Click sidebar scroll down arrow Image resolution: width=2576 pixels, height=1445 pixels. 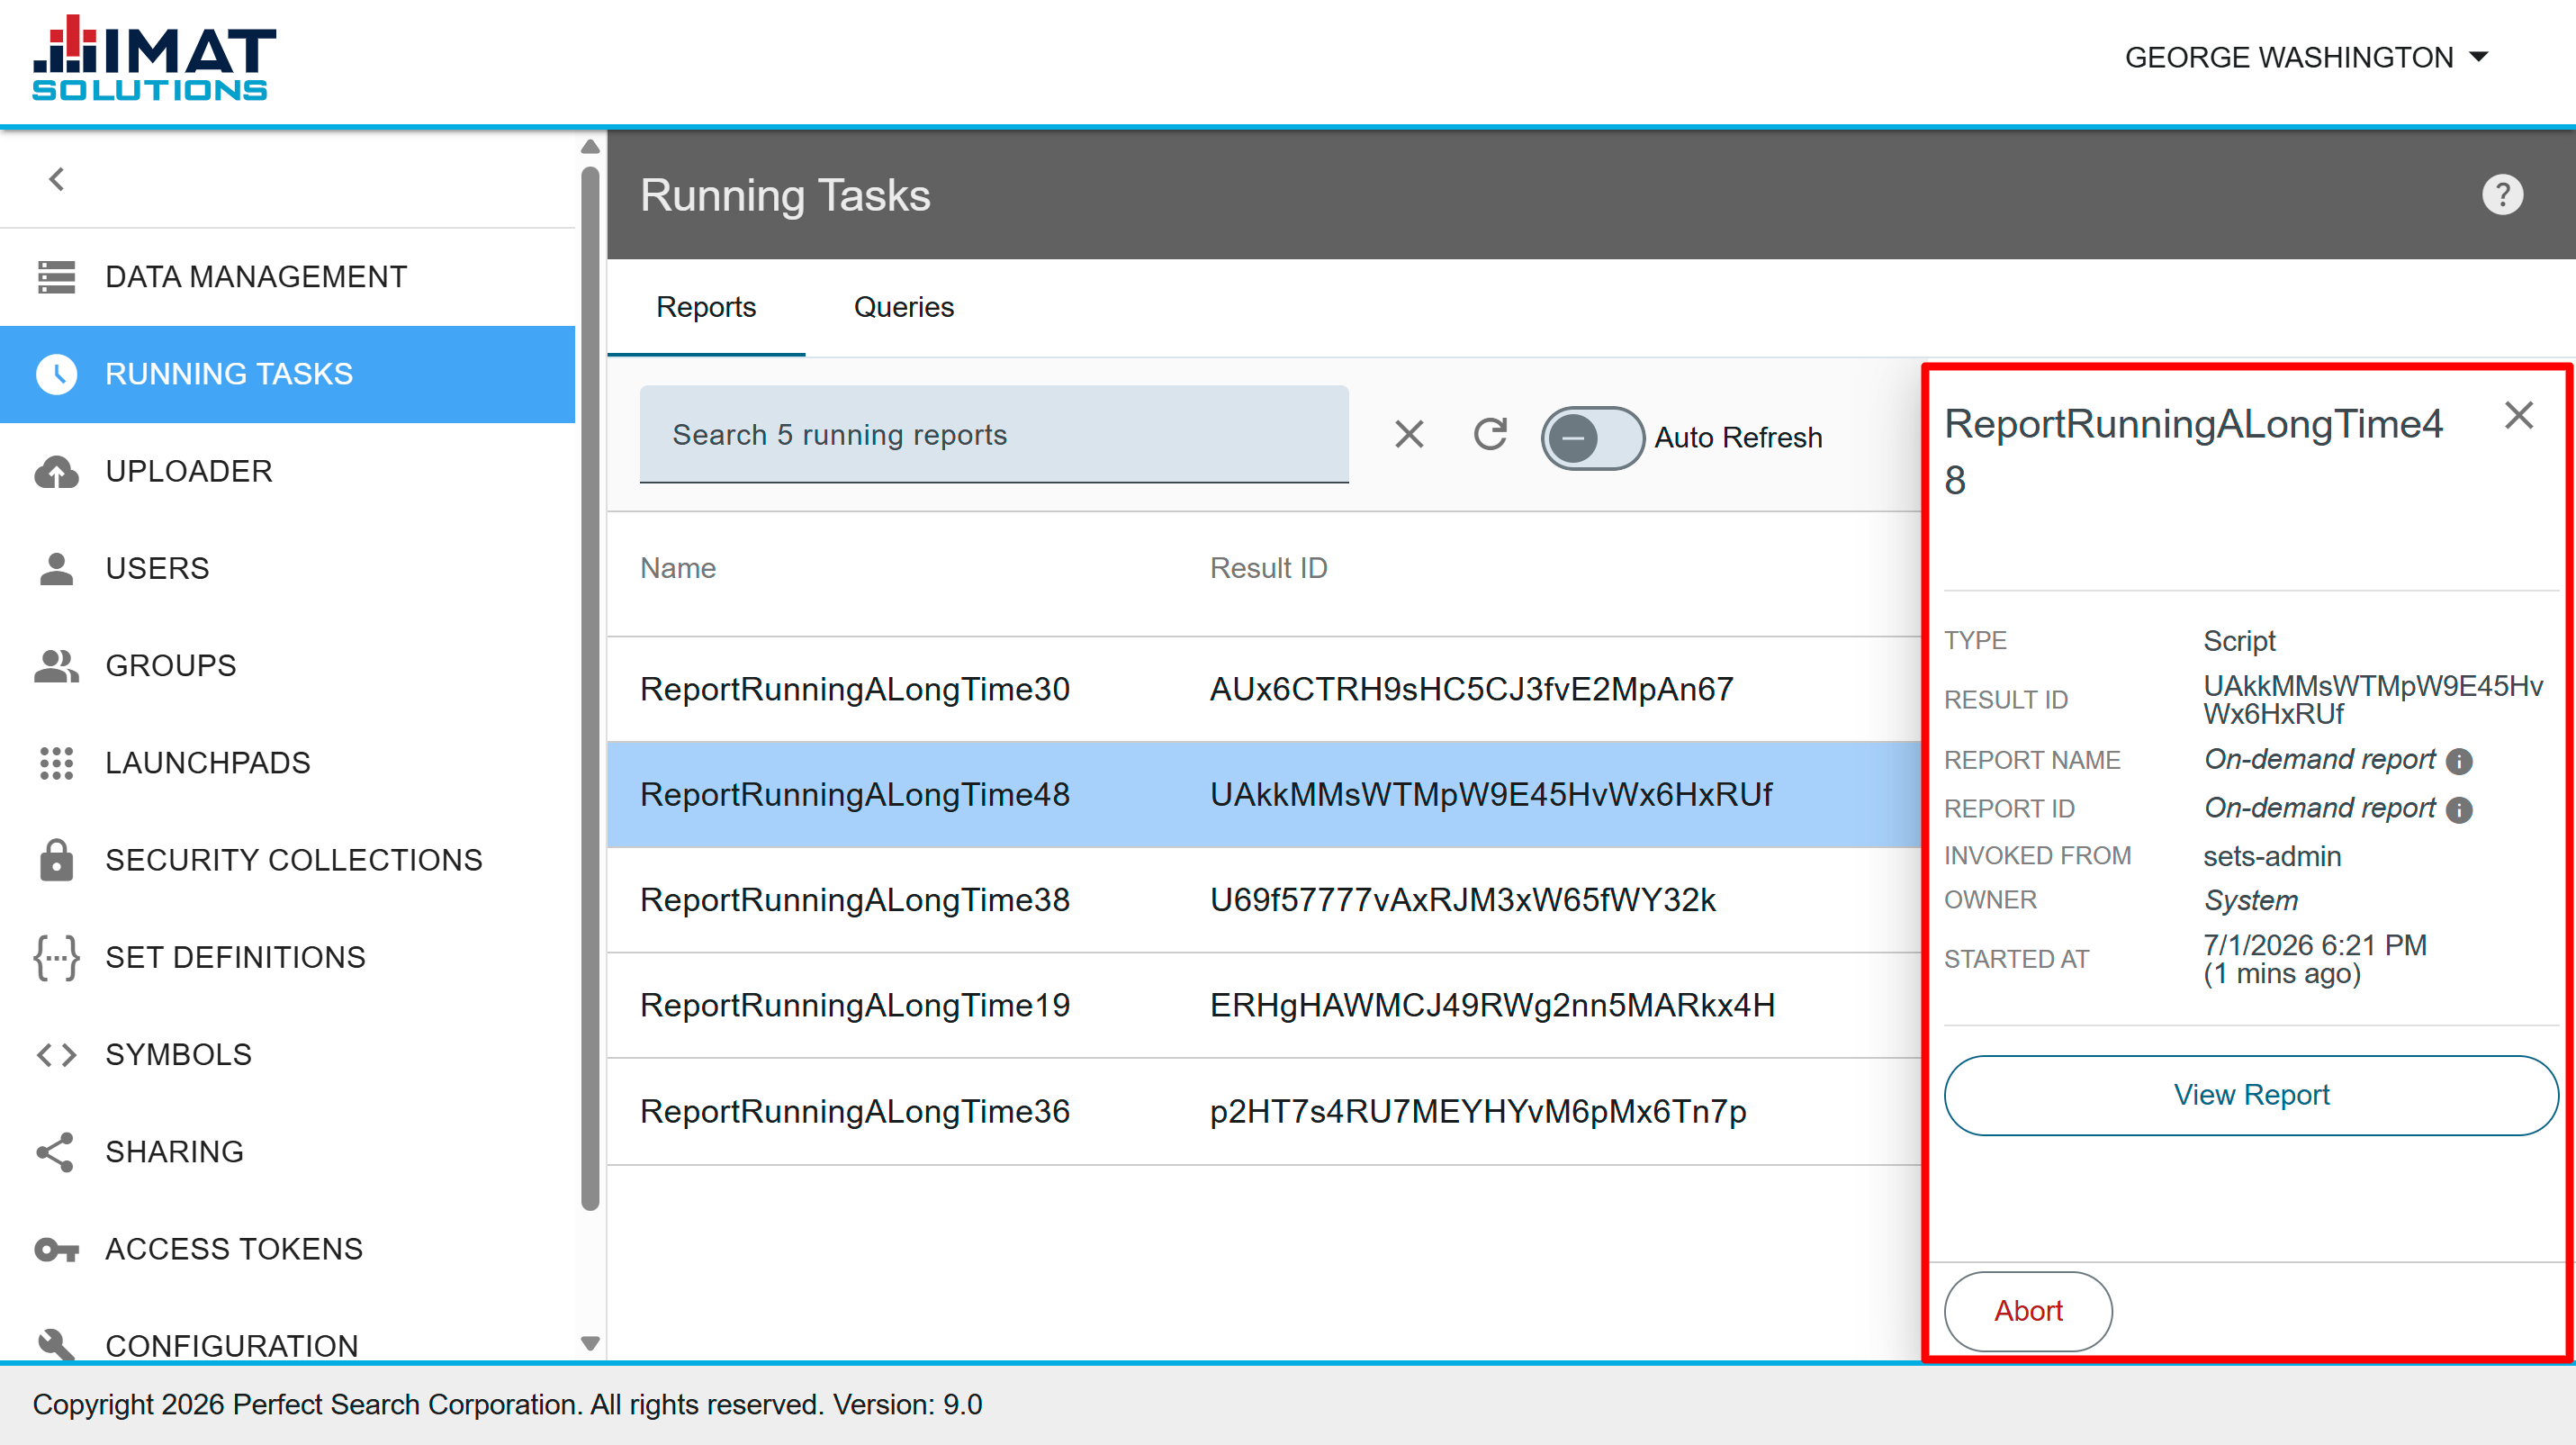click(x=590, y=1343)
